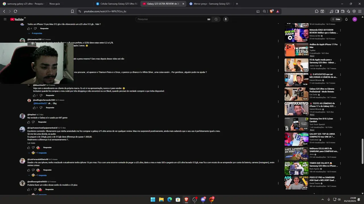Open a new browser tab
Viewport: 364px width, 204px height.
pos(237,4)
